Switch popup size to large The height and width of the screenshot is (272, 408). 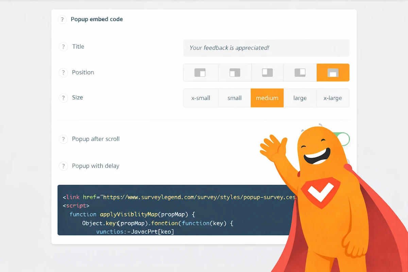coord(300,98)
